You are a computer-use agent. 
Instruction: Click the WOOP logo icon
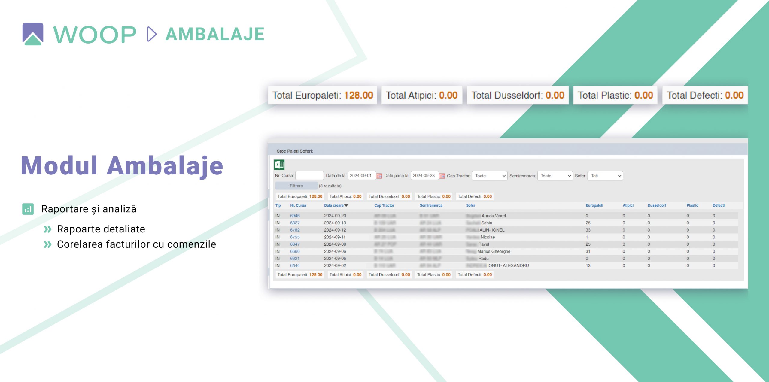(x=33, y=34)
